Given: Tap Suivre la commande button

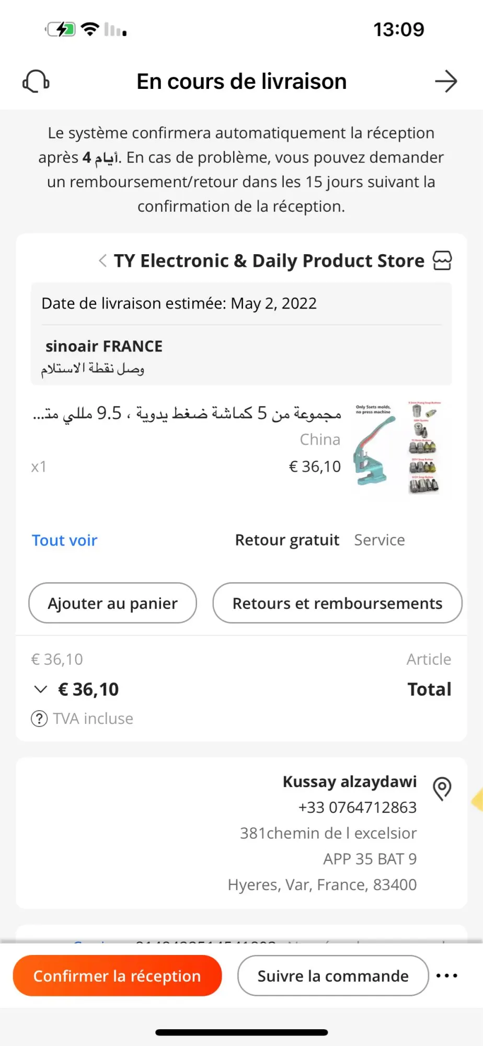Looking at the screenshot, I should tap(333, 976).
